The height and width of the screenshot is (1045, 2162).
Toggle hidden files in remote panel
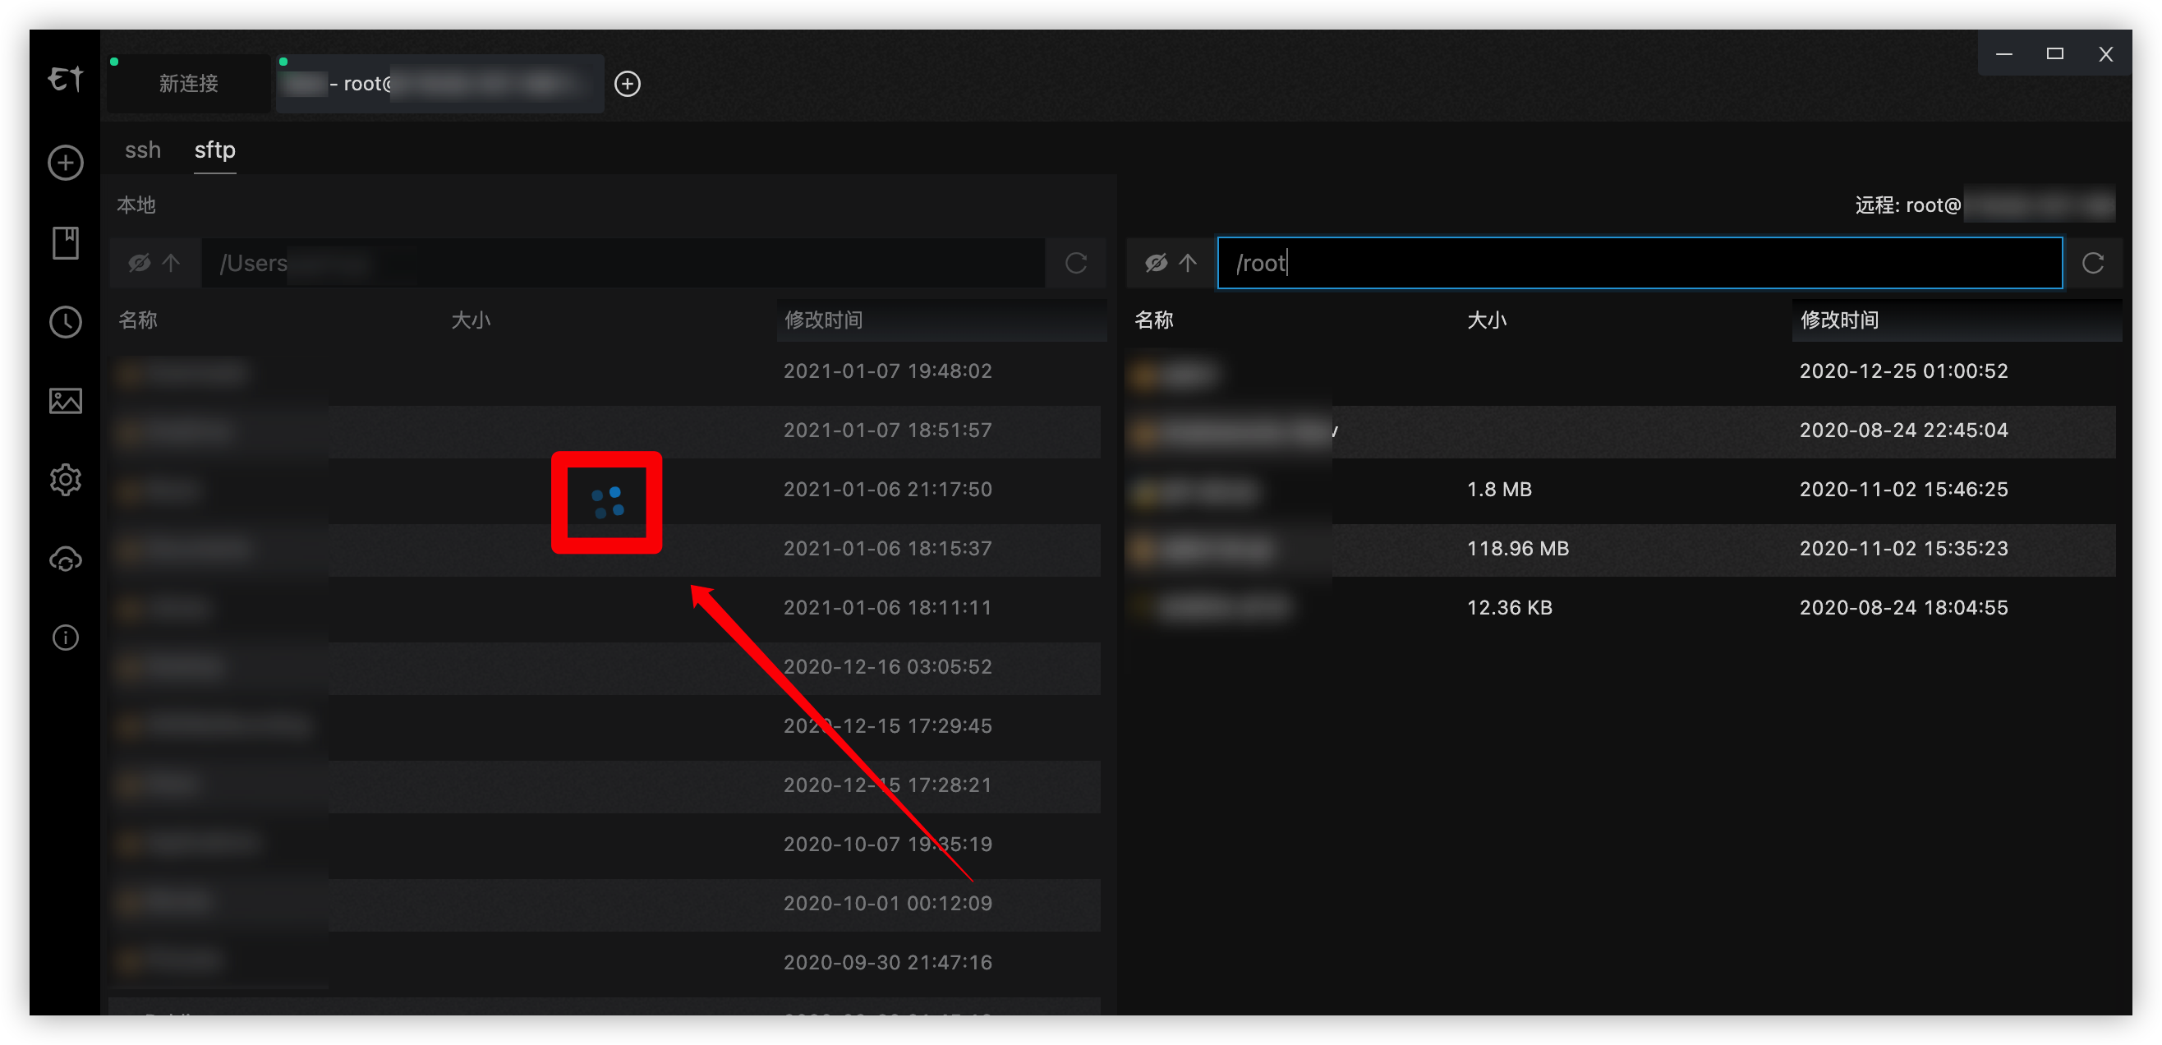1156,264
